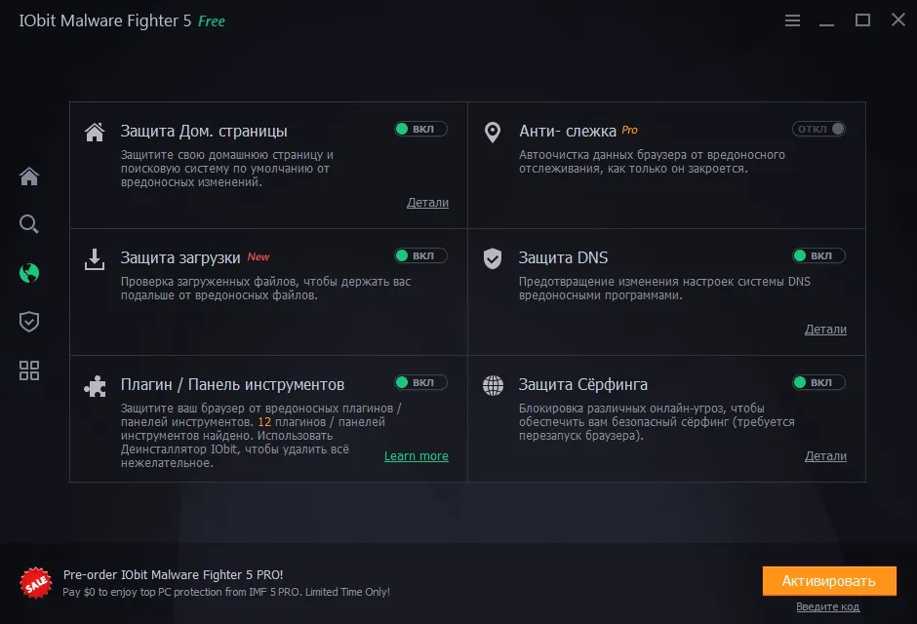Click the location pin icon of Анти- слежка
Screen dimensions: 917x624
click(493, 132)
